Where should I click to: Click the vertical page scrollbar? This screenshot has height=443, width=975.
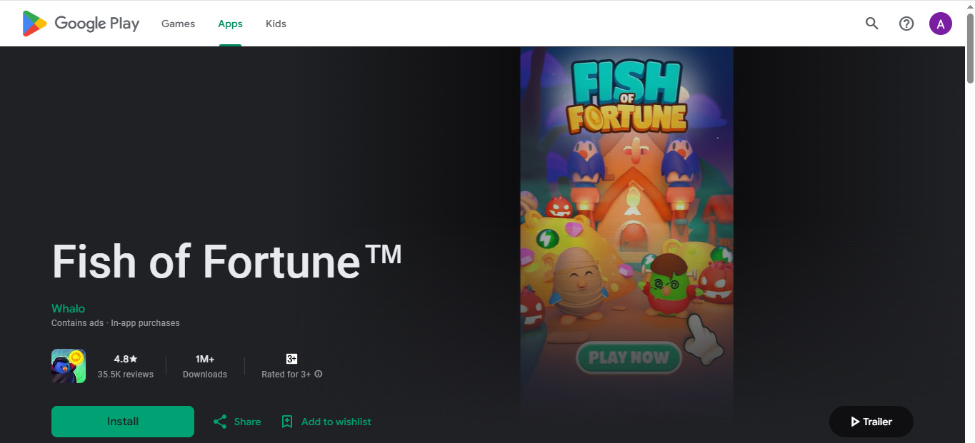(x=969, y=50)
